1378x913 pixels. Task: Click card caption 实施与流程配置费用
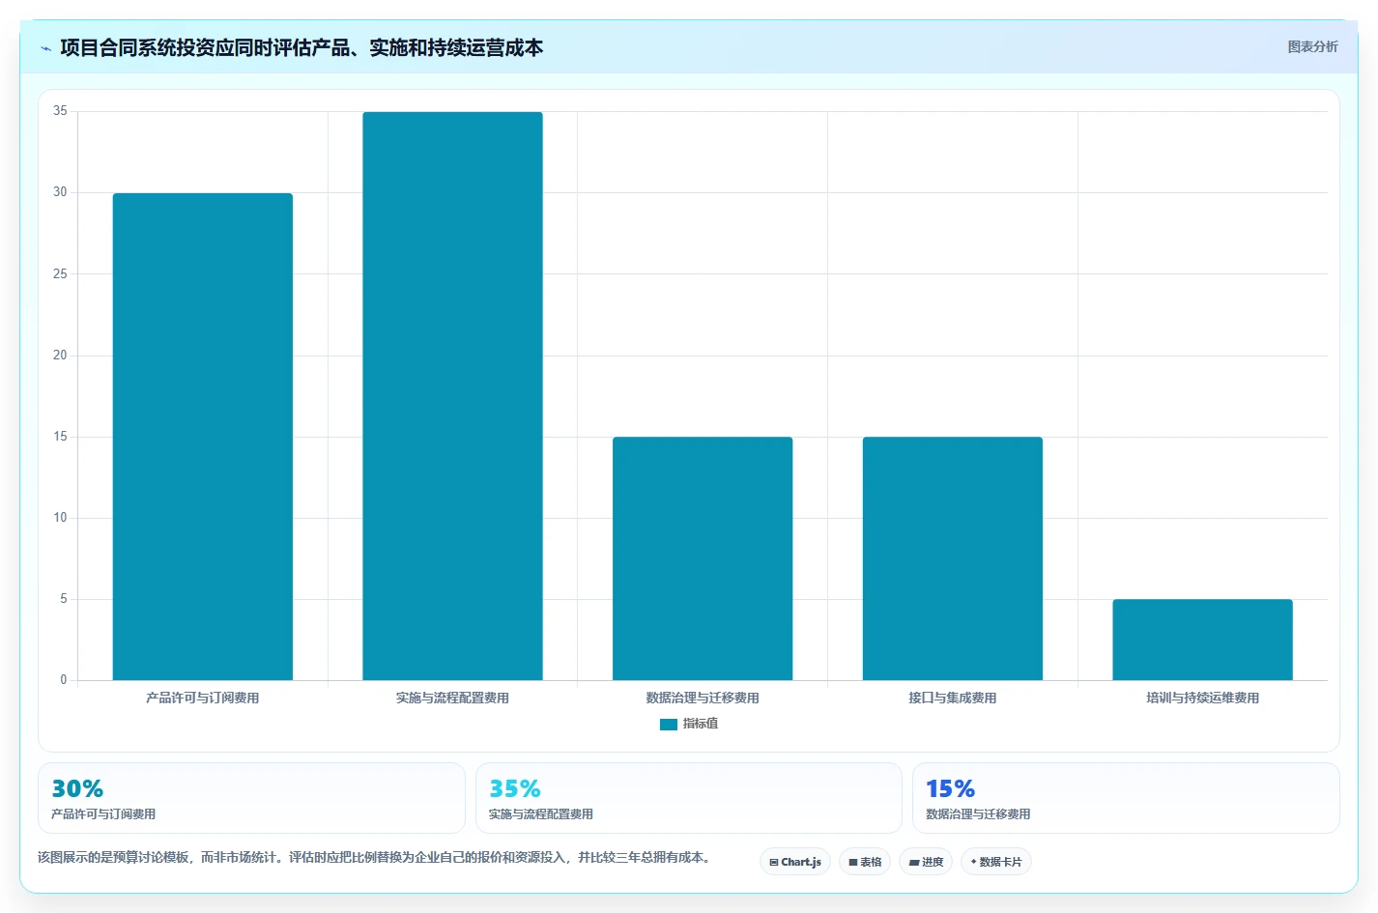point(541,814)
